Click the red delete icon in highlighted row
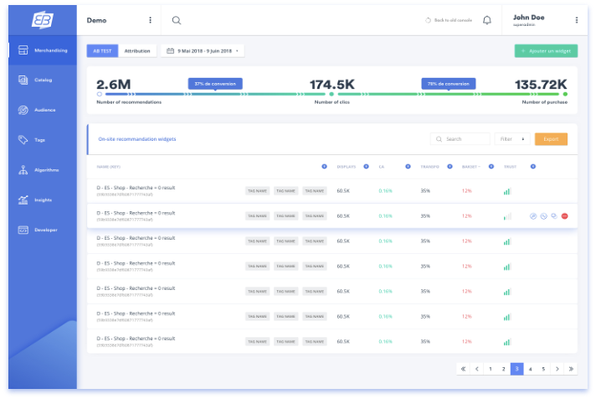Image resolution: width=596 pixels, height=399 pixels. [564, 216]
